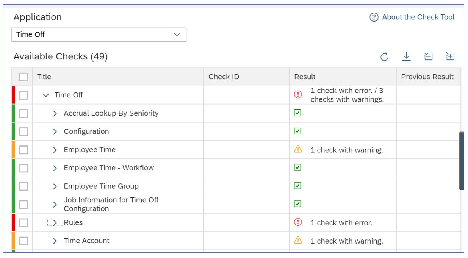This screenshot has width=468, height=258.
Task: Select all checks with header checkbox
Action: [23, 77]
